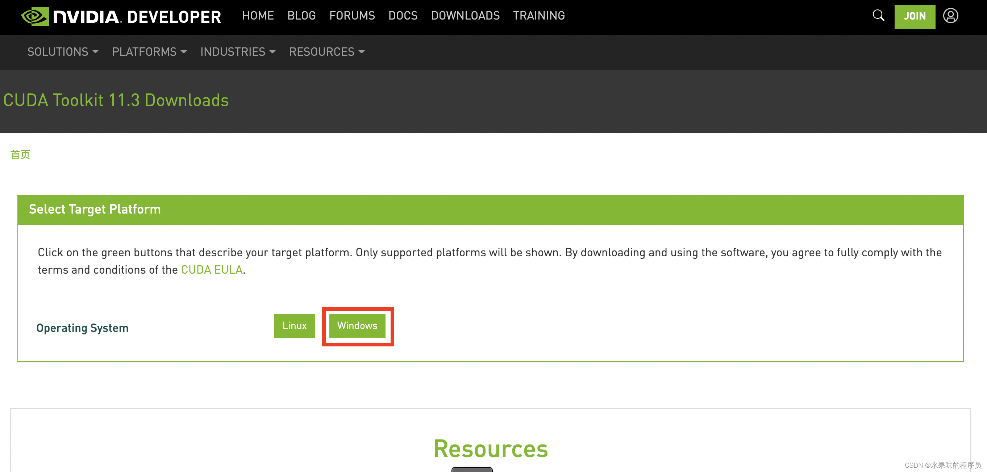Image resolution: width=987 pixels, height=472 pixels.
Task: Click the Resources section heading
Action: pyautogui.click(x=491, y=448)
